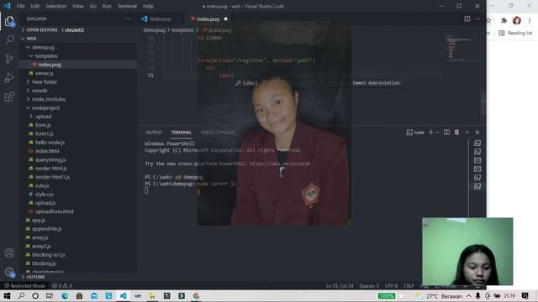The image size is (538, 302).
Task: Click Restricted Mode in status bar
Action: pyautogui.click(x=24, y=285)
